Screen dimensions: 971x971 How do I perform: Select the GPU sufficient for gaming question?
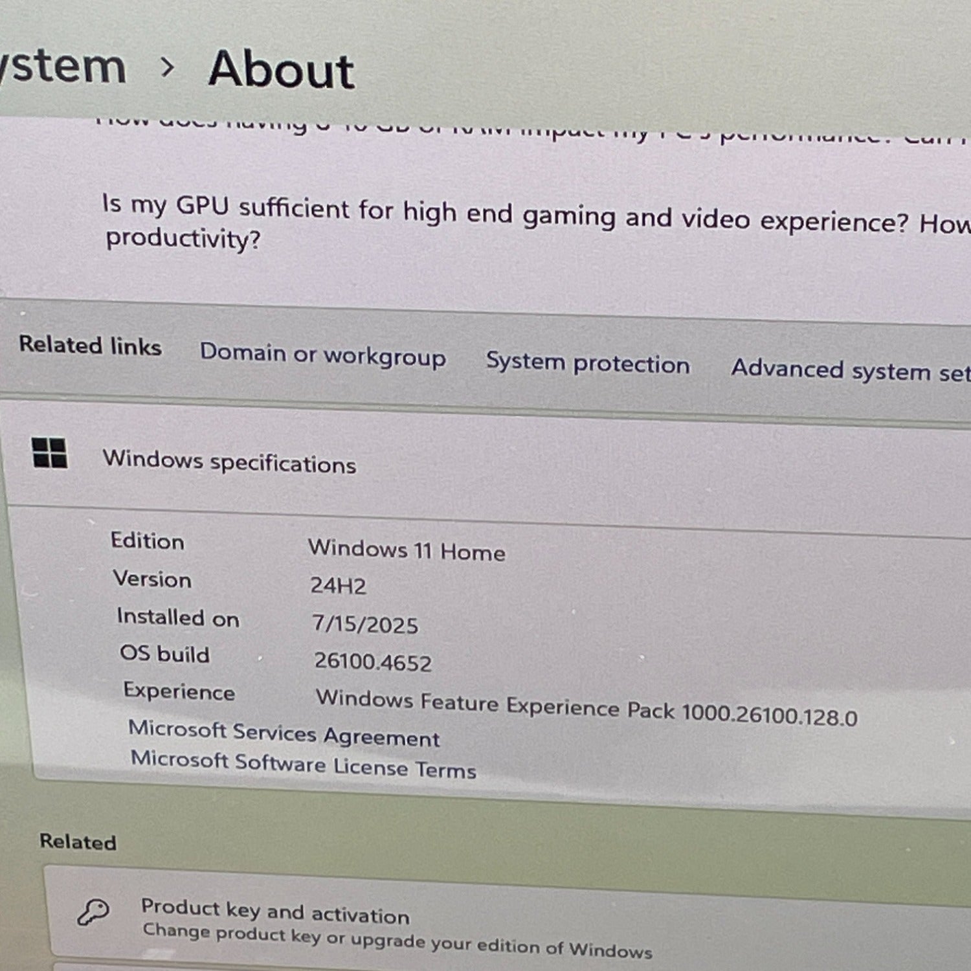[x=536, y=223]
